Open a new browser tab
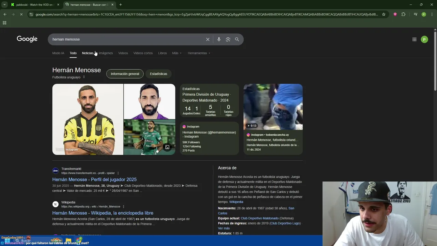 coord(121,4)
